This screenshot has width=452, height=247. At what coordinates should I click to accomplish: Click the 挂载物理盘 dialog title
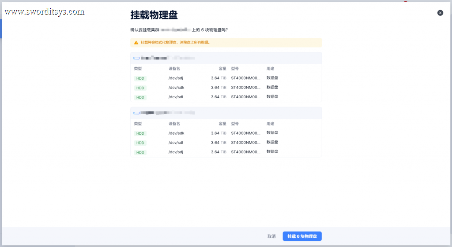pos(154,15)
